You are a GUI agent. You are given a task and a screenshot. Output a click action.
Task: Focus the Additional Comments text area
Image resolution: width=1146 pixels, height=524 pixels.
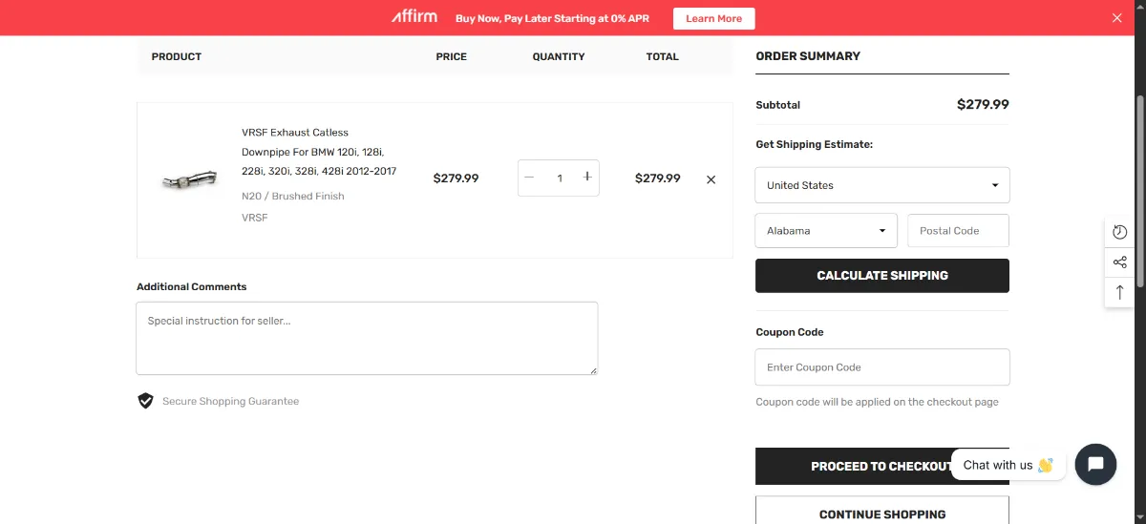point(367,338)
